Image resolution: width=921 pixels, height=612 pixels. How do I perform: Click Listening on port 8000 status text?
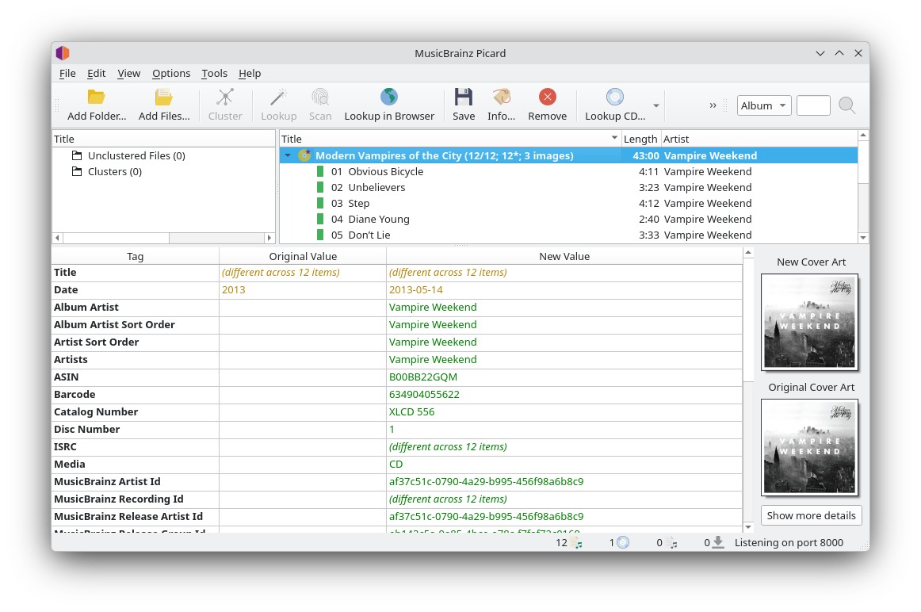tap(789, 543)
